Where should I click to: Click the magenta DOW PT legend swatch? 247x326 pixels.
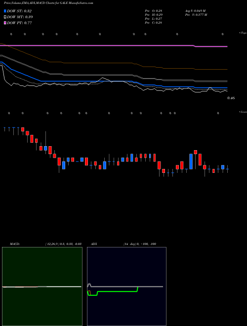5,23
